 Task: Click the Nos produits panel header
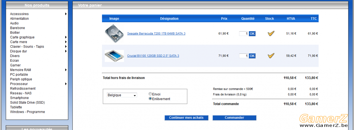[37, 5]
